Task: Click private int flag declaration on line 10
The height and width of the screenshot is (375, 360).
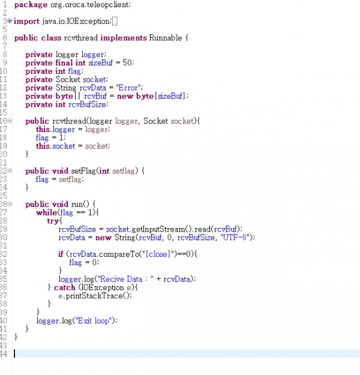Action: coord(54,71)
